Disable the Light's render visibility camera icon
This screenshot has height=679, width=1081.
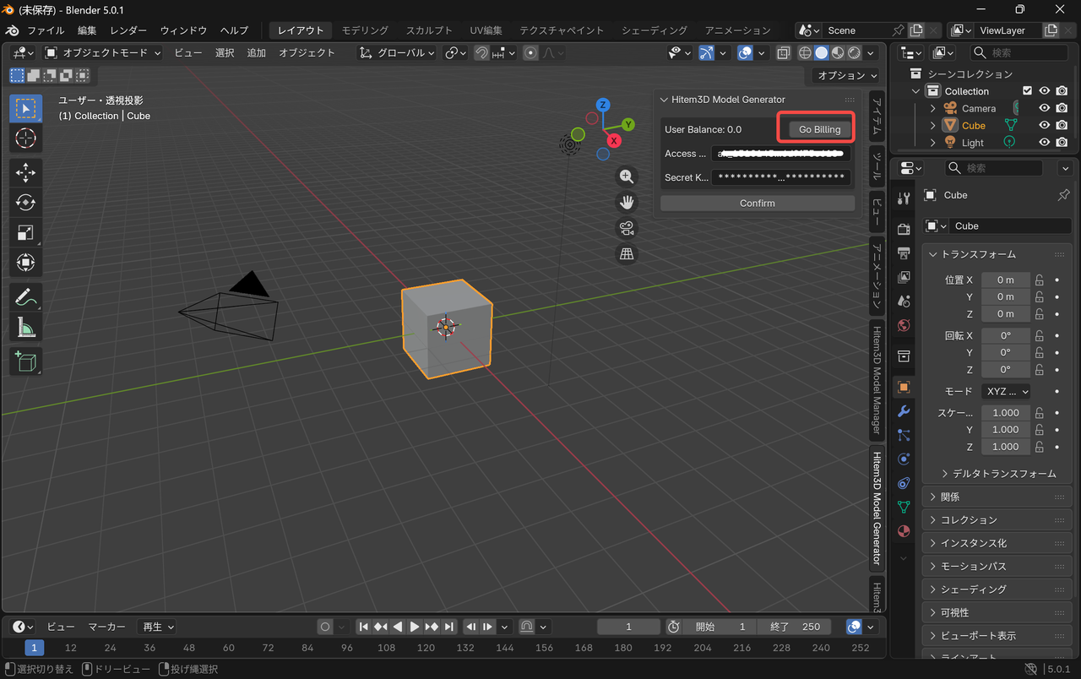tap(1062, 142)
